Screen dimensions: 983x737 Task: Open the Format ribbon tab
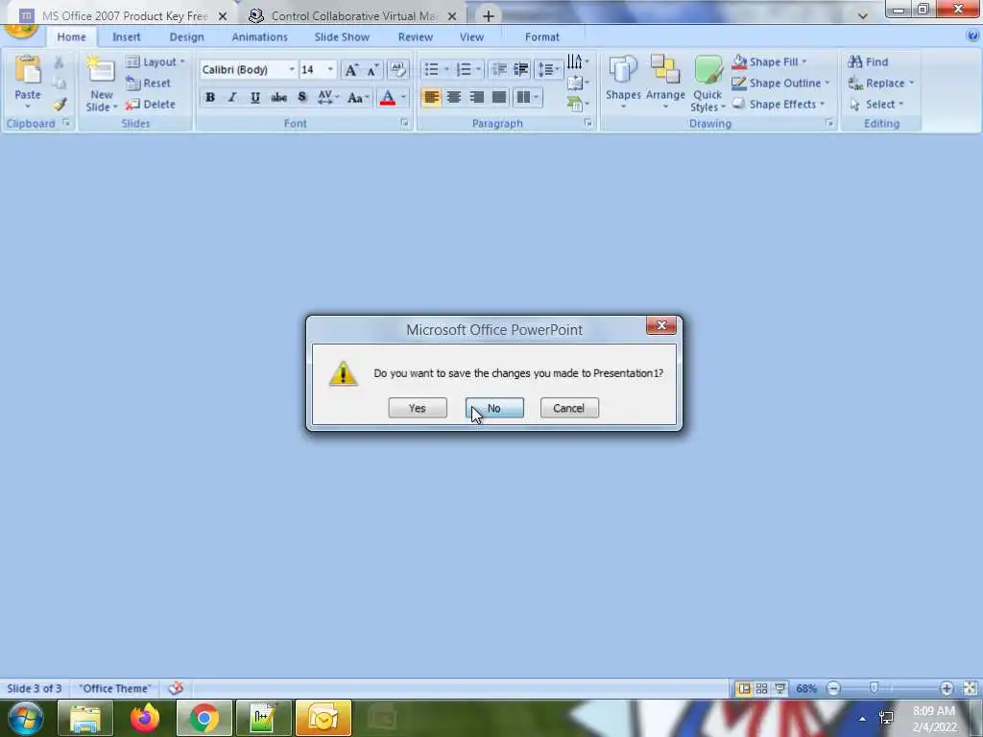click(x=542, y=37)
